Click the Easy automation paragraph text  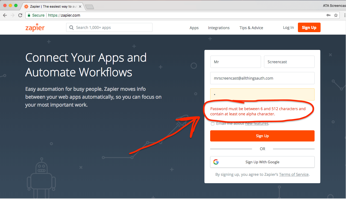click(93, 97)
